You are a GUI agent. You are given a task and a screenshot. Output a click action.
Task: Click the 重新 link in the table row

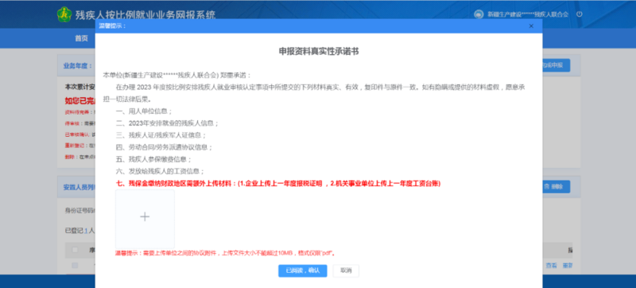567,266
